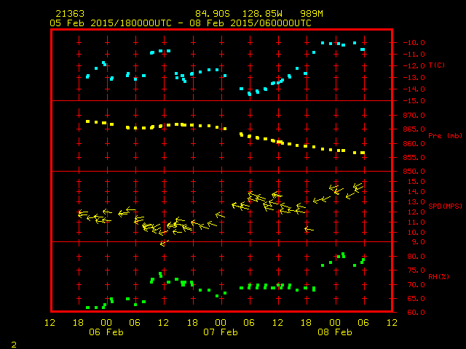Click the 850.0 pressure tick label
The width and height of the screenshot is (466, 349).
[x=414, y=172]
